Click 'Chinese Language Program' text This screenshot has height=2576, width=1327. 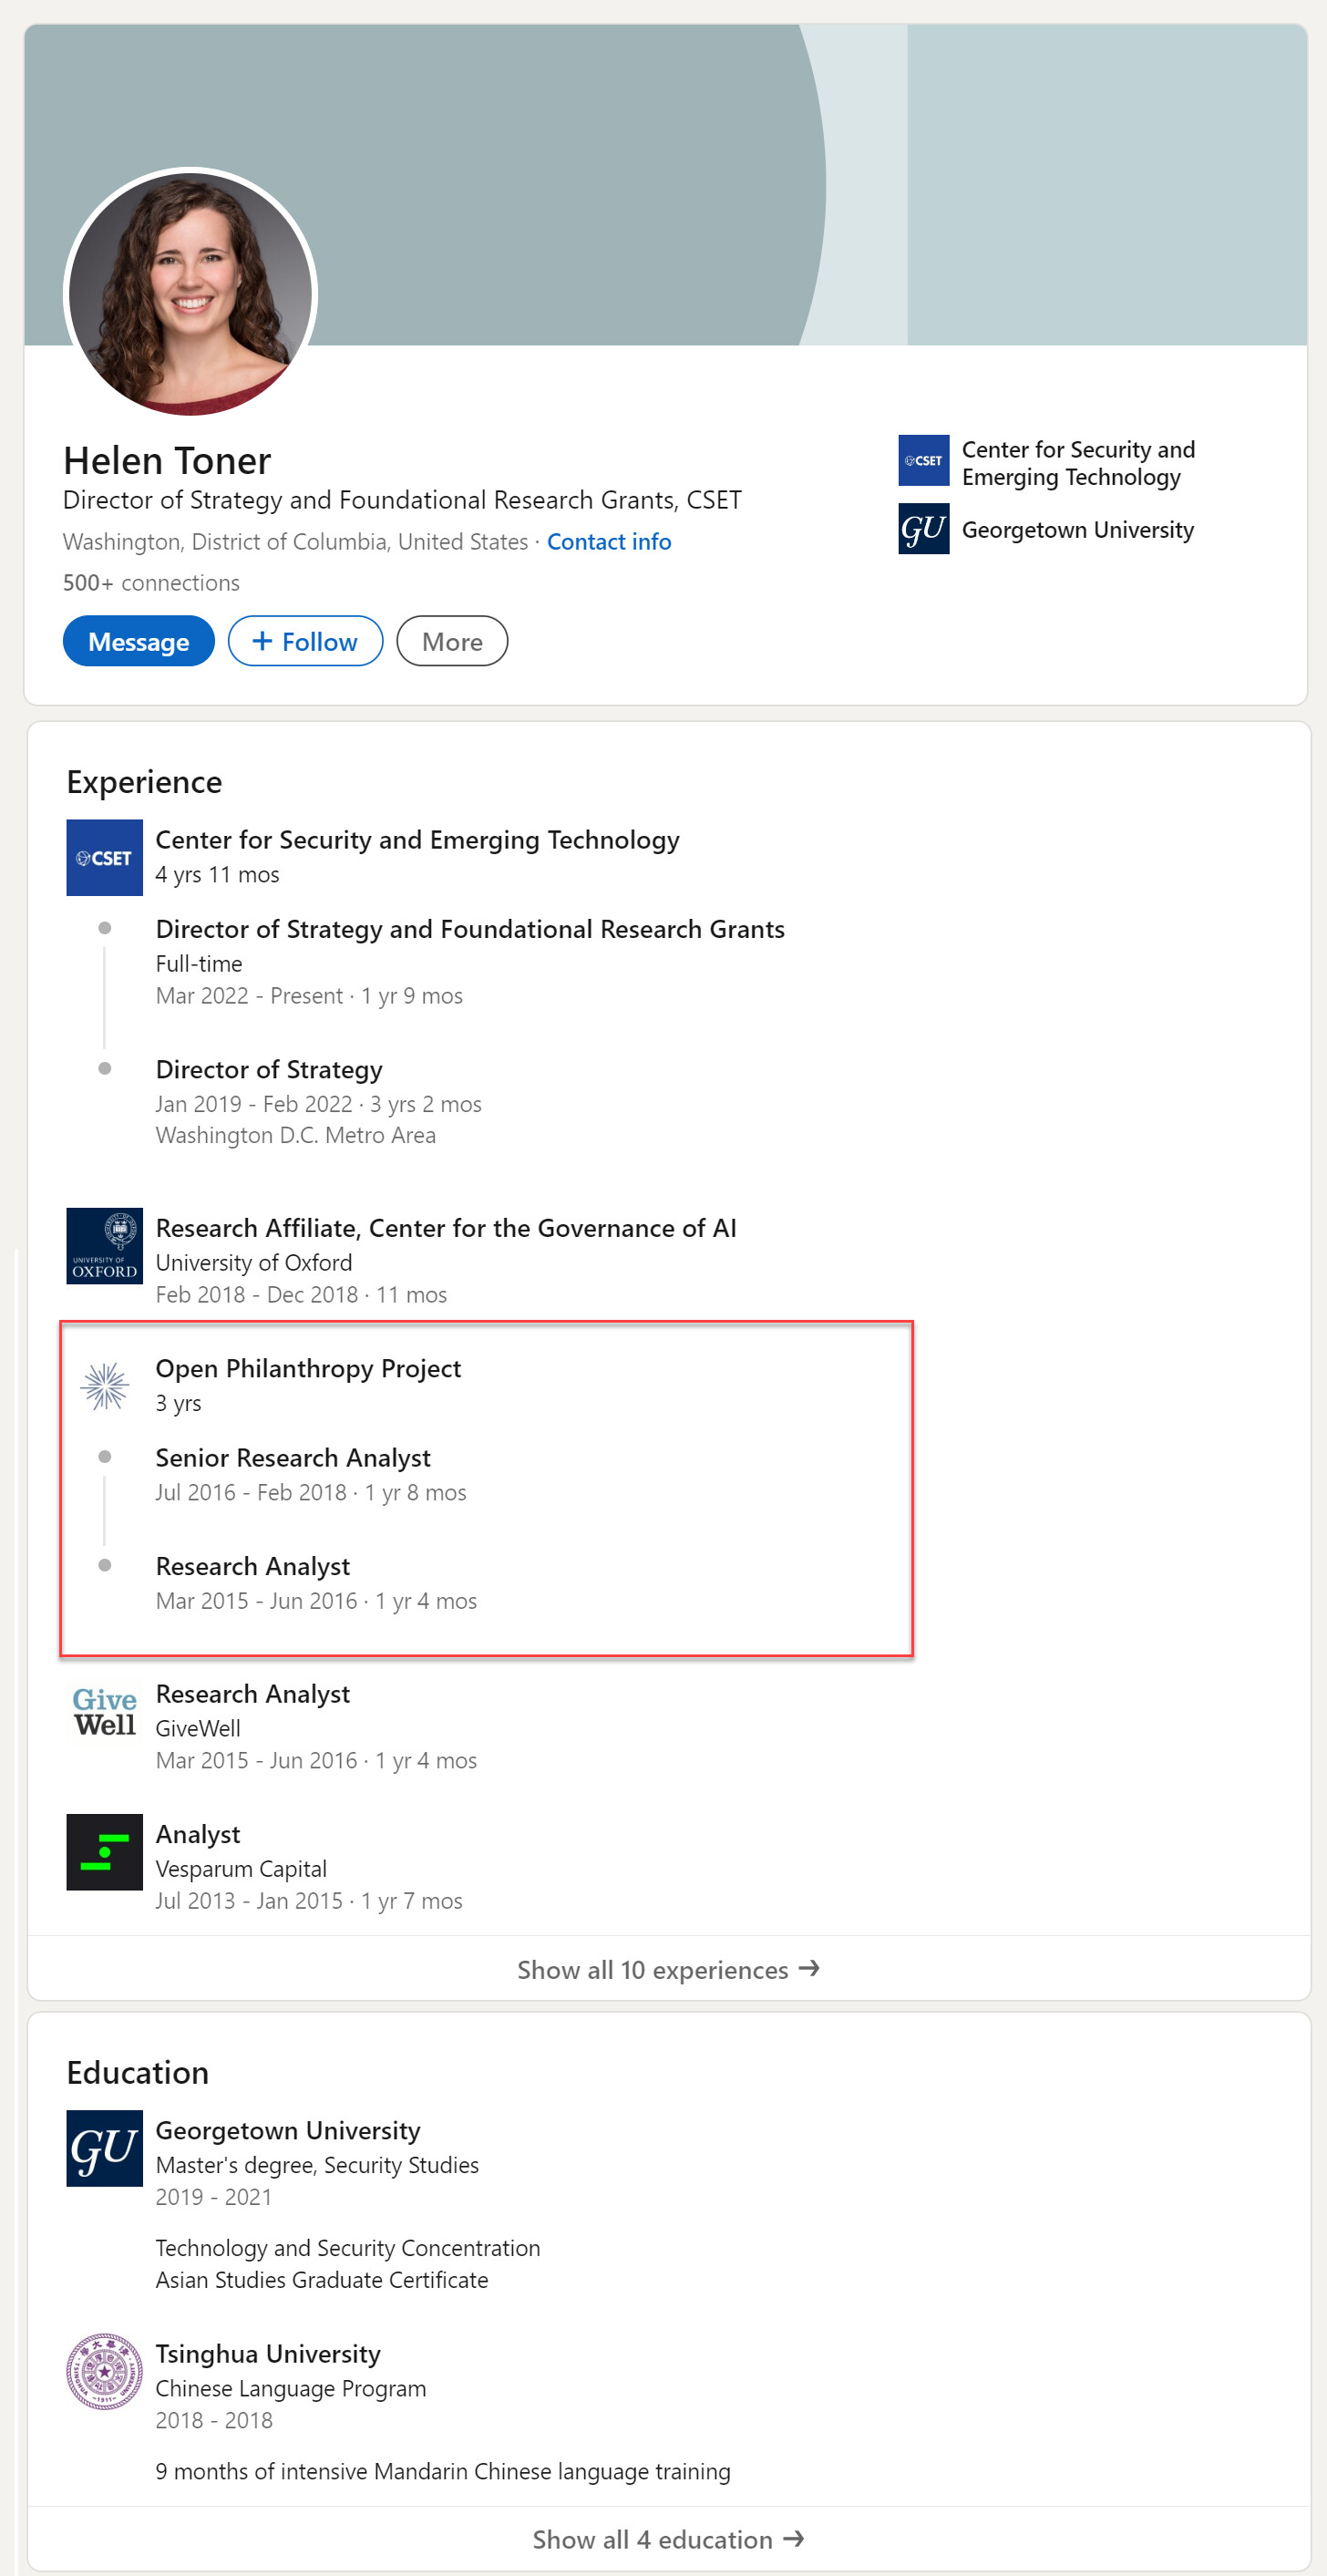[291, 2388]
